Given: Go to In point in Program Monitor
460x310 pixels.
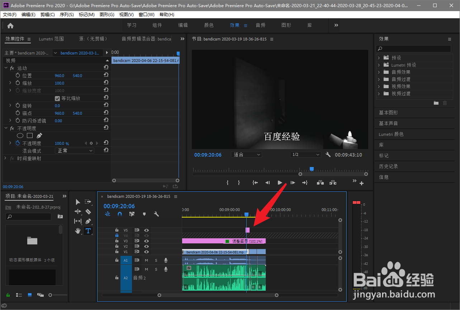Looking at the screenshot, I should (255, 183).
